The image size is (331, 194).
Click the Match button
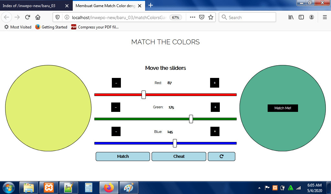pos(123,156)
